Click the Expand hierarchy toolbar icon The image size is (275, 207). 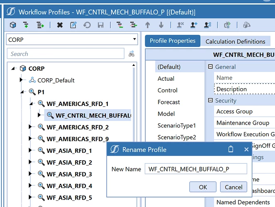click(x=134, y=25)
